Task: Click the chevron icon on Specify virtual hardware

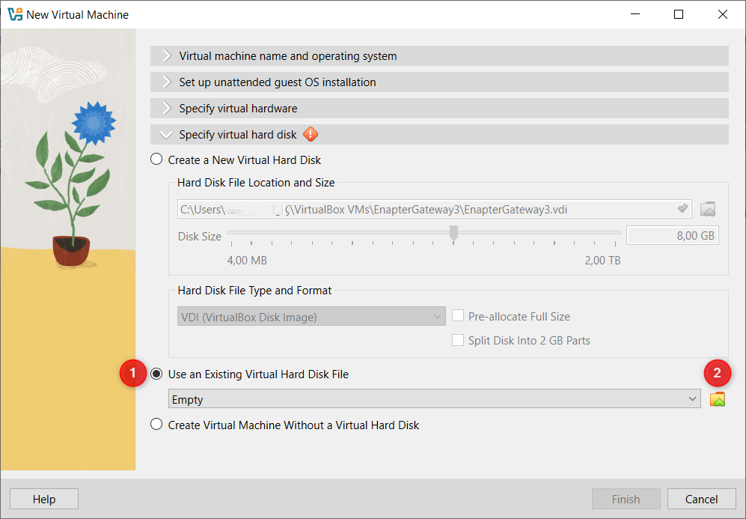Action: coord(165,108)
